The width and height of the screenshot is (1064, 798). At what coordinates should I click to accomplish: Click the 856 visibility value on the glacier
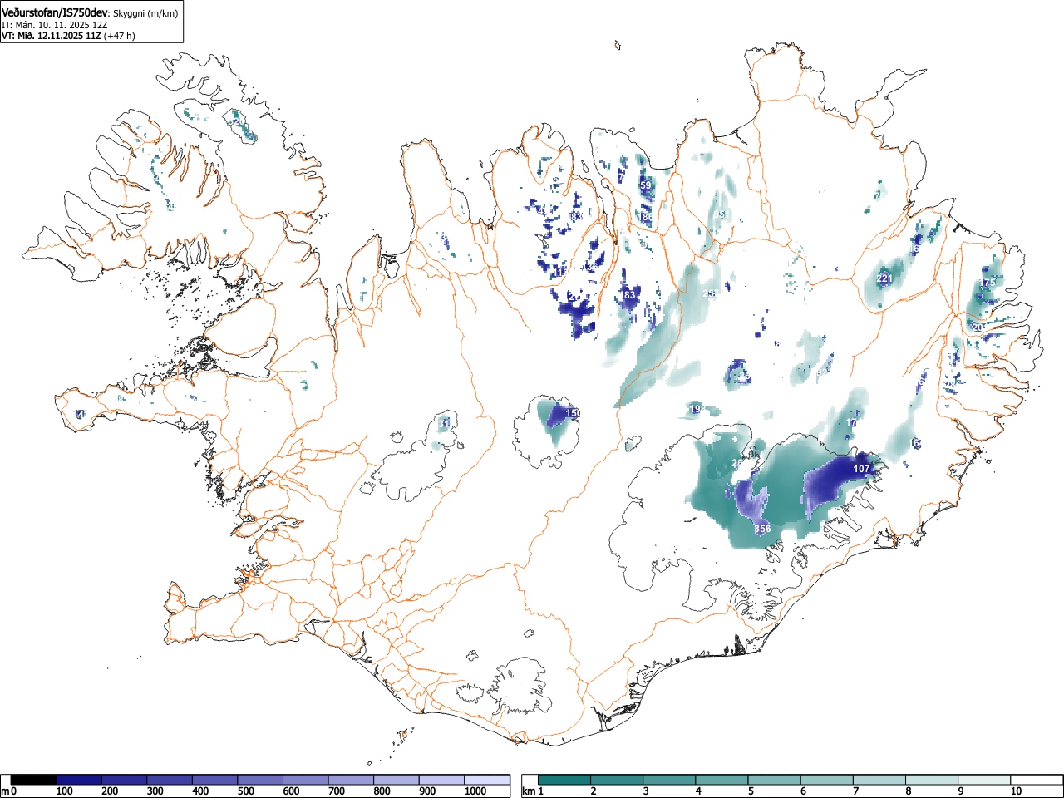click(x=762, y=529)
